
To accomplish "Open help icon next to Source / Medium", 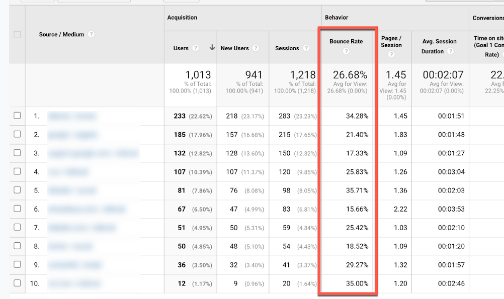I will [91, 34].
